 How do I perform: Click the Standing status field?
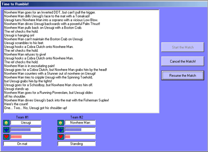76,144
